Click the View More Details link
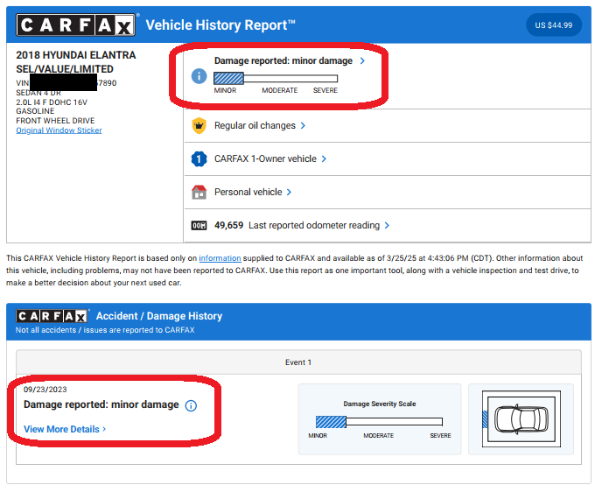 65,429
